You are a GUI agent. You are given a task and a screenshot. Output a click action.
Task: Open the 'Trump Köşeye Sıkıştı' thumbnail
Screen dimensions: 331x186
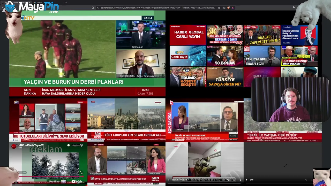point(188,77)
